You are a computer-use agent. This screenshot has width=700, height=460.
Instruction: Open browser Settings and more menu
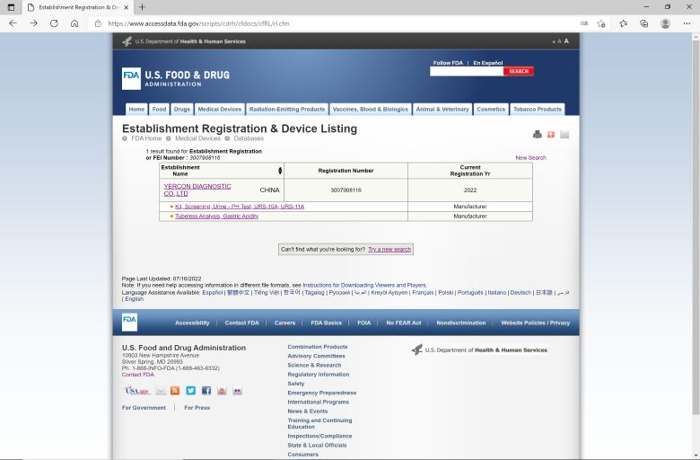pos(687,23)
